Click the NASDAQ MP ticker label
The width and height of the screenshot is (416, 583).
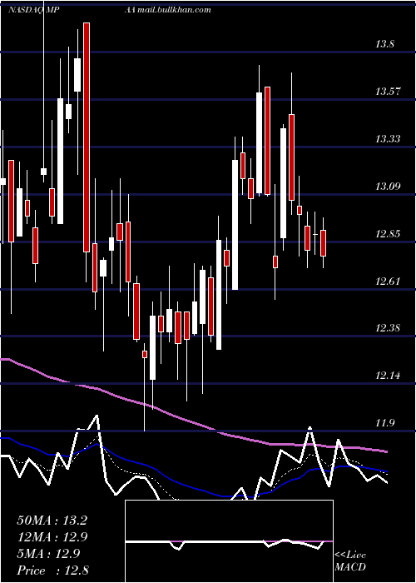pyautogui.click(x=32, y=10)
